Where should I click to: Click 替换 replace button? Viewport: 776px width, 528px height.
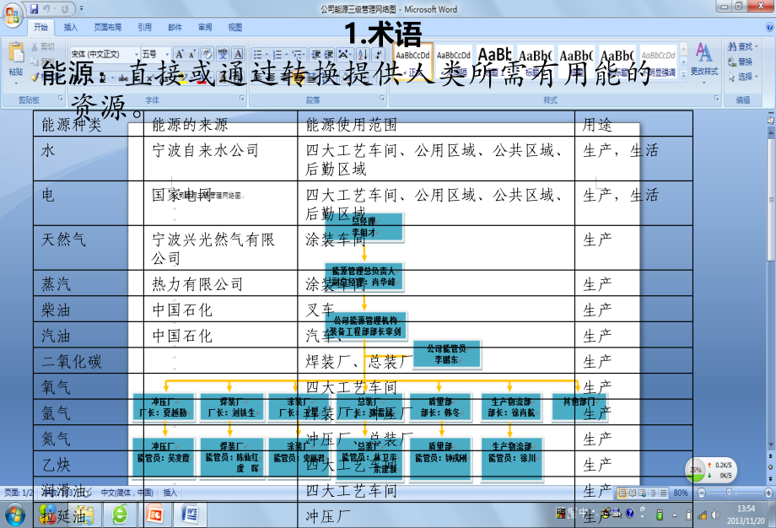(740, 62)
